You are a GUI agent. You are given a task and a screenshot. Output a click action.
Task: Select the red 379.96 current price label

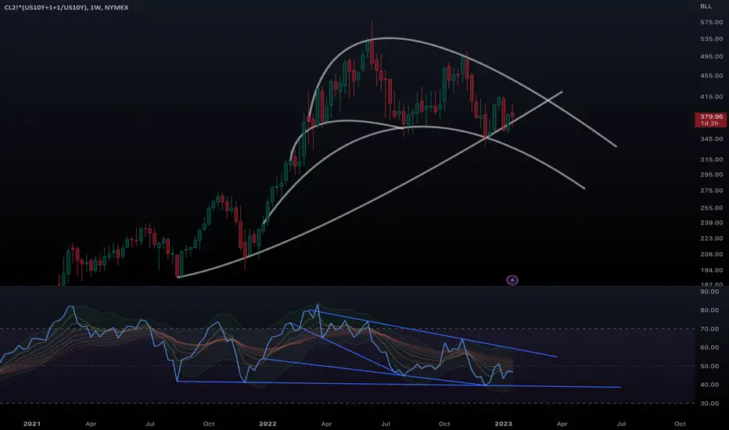coord(711,120)
